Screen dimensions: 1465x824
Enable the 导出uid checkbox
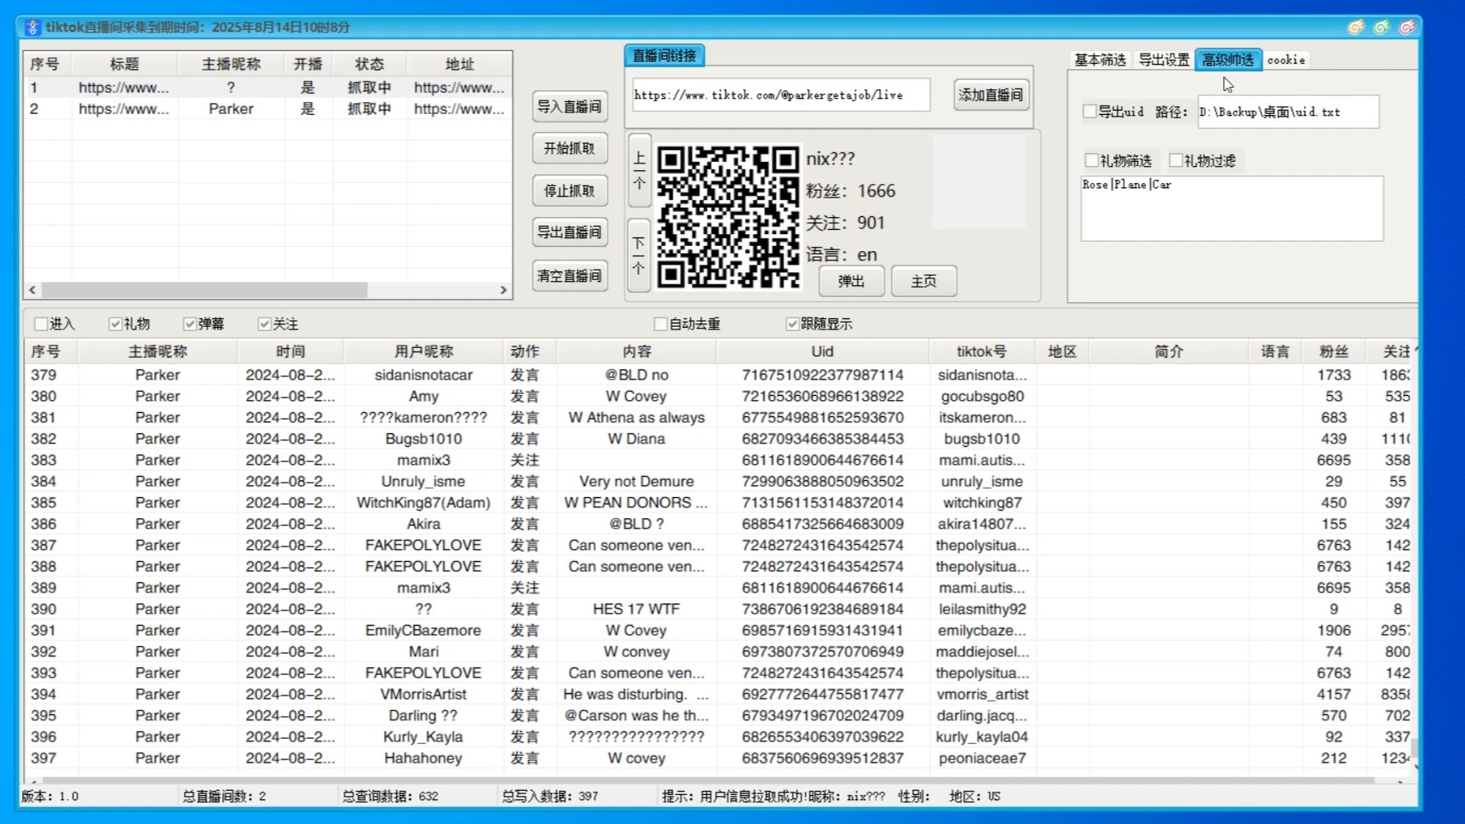pos(1089,112)
